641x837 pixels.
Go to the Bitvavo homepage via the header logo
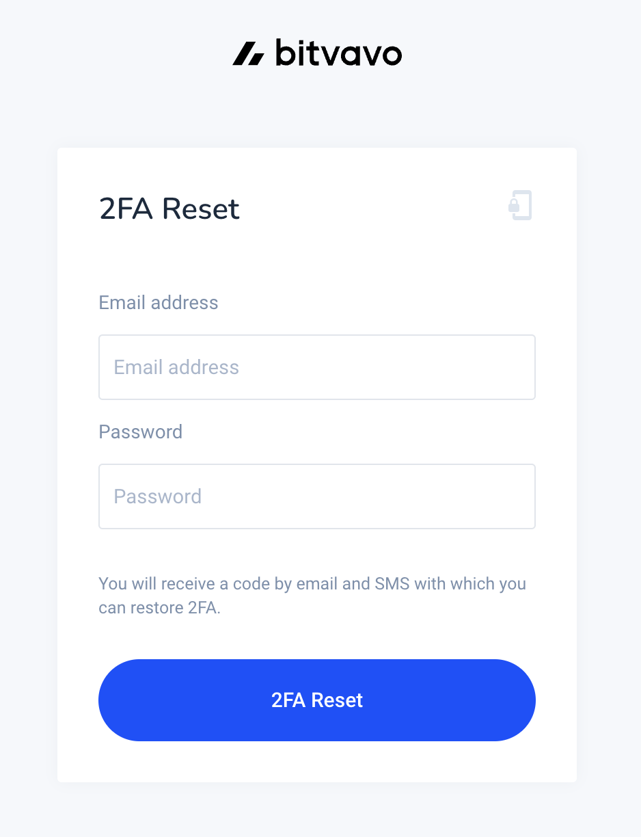317,53
